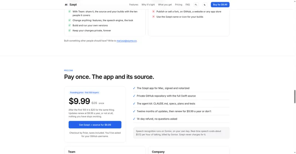Screen dimensions: 296x154
Task: Open What you get nav link
Action: coord(165,4)
